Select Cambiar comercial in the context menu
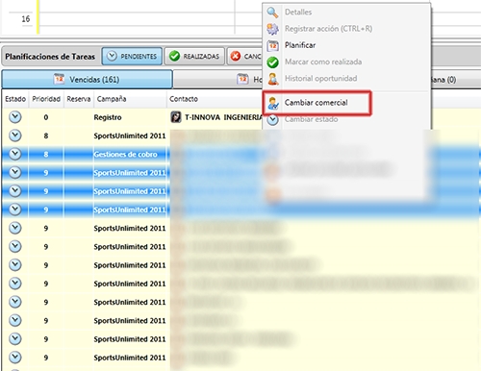This screenshot has height=371, width=481. tap(316, 103)
